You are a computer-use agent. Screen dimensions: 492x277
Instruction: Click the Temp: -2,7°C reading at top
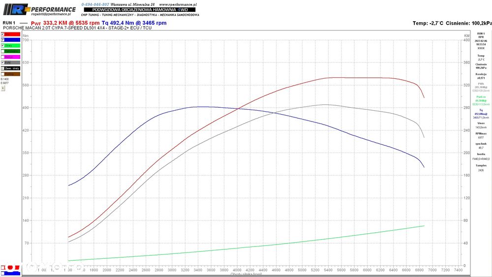[428, 23]
